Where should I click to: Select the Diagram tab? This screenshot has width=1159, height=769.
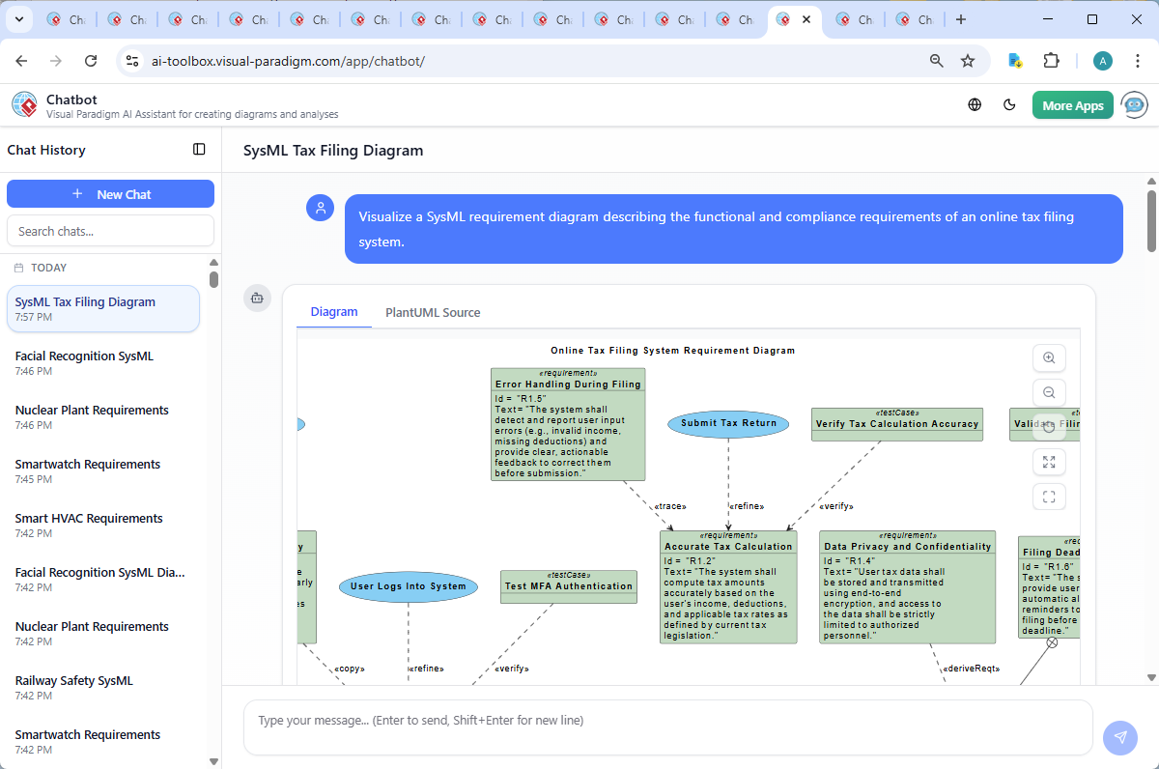pos(334,312)
